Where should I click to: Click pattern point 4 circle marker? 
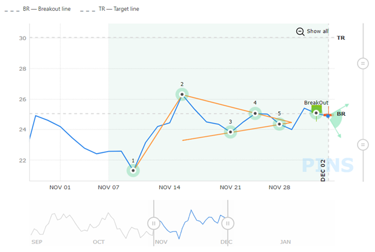(255, 113)
